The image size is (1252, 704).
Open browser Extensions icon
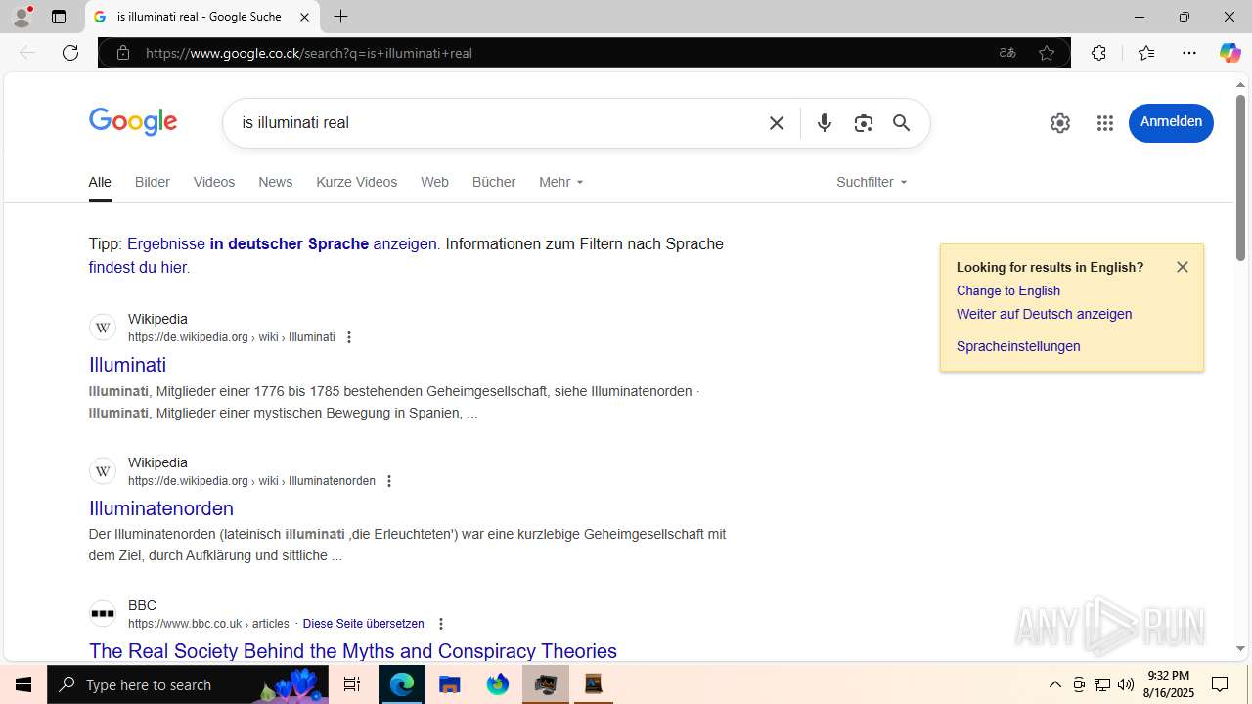click(x=1098, y=53)
